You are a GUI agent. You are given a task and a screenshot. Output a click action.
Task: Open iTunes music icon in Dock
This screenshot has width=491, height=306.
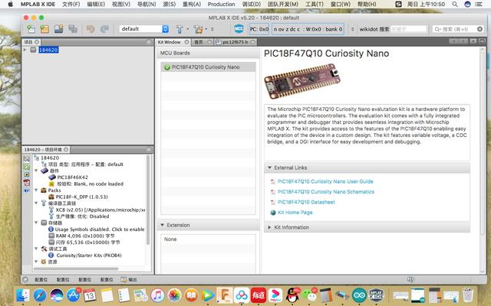tap(157, 295)
